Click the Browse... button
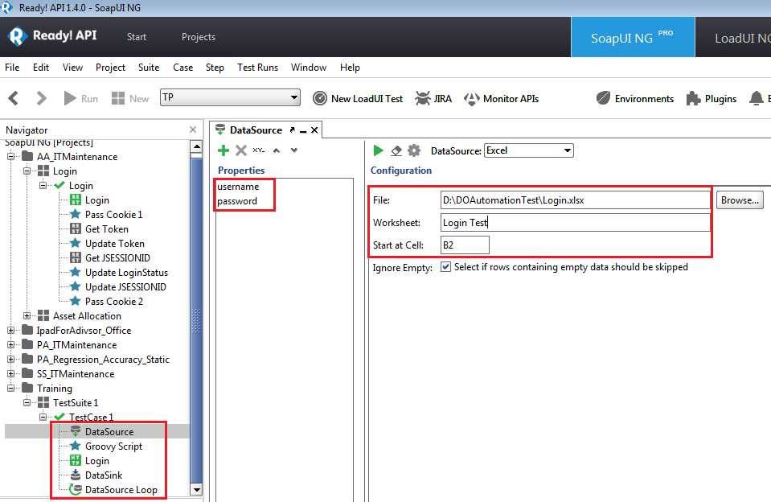This screenshot has height=502, width=771. click(740, 200)
